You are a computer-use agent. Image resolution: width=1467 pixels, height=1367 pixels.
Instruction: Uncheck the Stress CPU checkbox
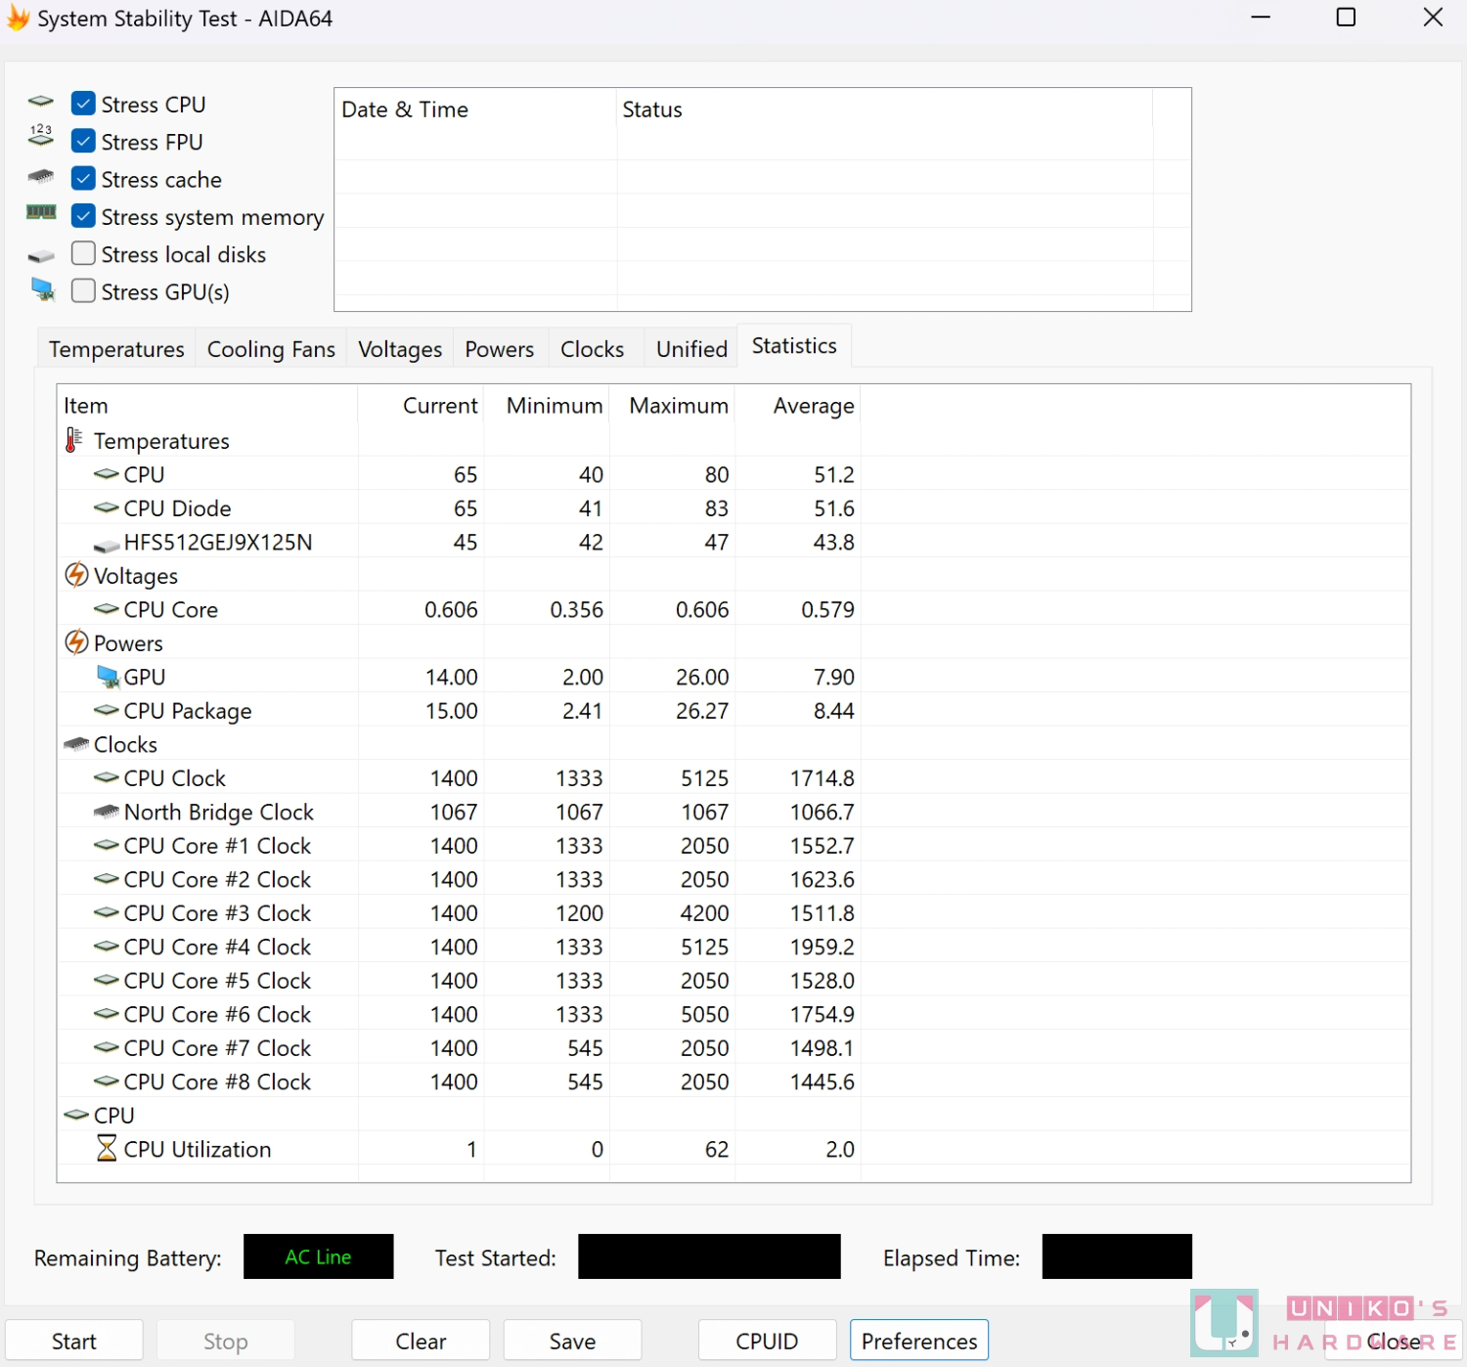[84, 104]
